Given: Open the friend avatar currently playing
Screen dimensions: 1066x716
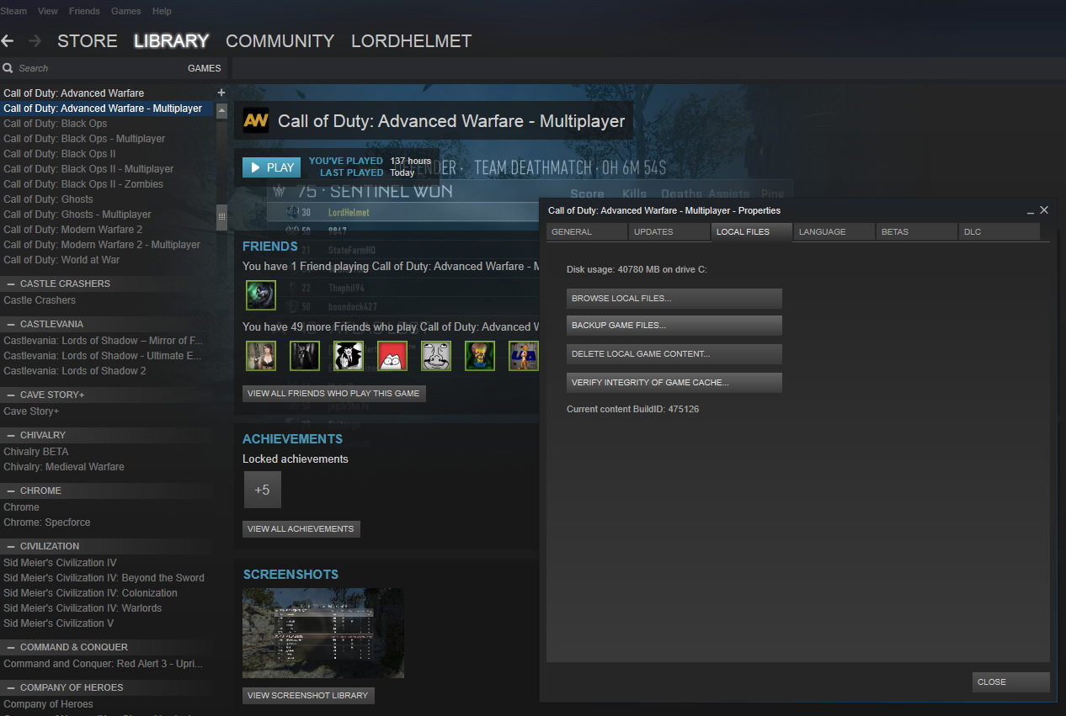Looking at the screenshot, I should point(261,295).
